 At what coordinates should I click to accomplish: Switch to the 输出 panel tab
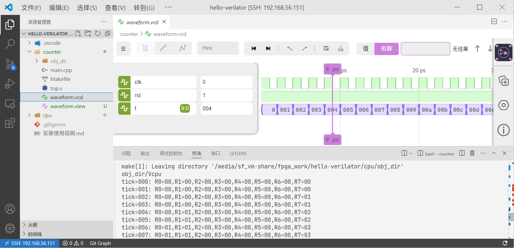[145, 153]
